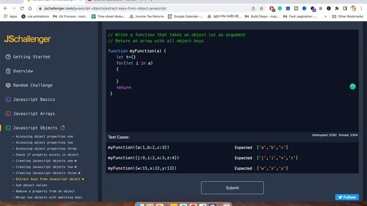Open the Fwd: pagination bookmark
367x206 pixels.
300,17
